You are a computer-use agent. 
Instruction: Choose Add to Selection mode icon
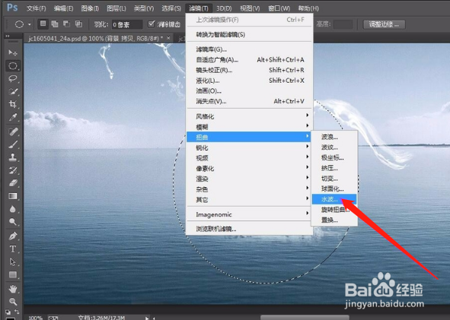55,24
